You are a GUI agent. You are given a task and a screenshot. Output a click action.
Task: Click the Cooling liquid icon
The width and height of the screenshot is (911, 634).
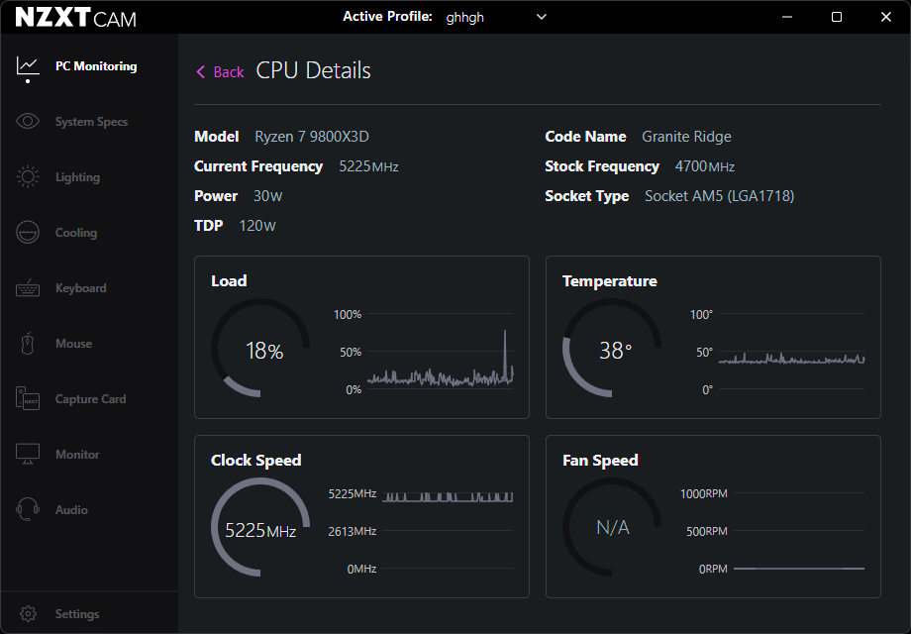[28, 233]
